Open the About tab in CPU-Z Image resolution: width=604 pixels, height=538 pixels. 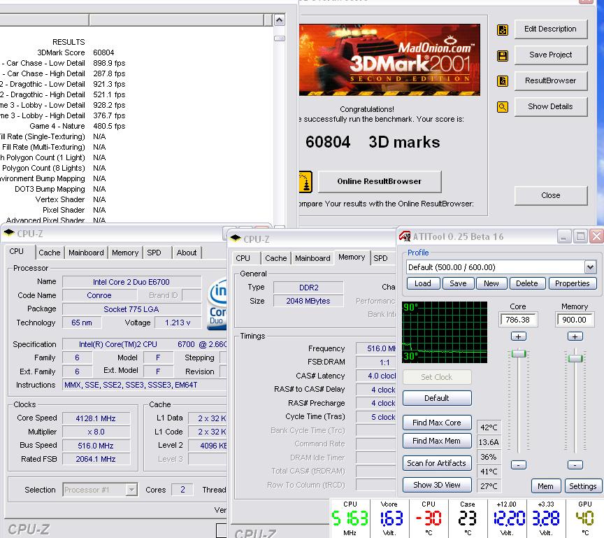pyautogui.click(x=187, y=253)
